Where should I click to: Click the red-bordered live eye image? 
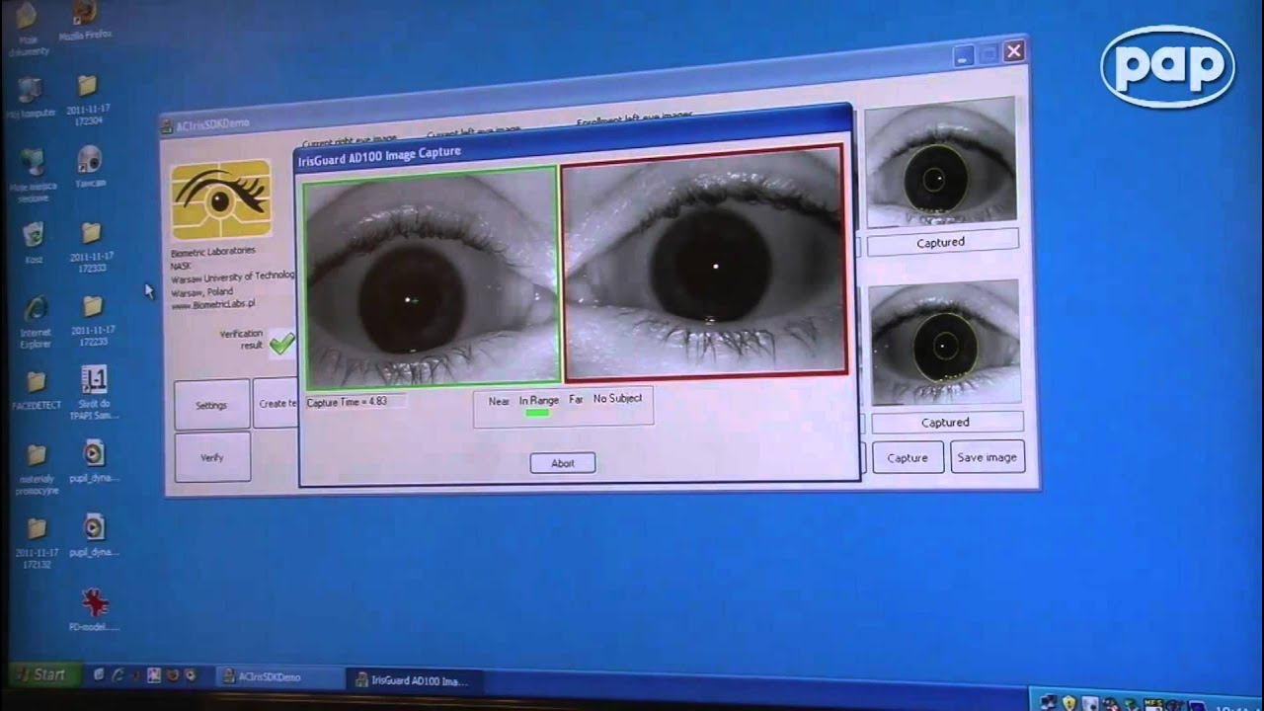[x=705, y=262]
